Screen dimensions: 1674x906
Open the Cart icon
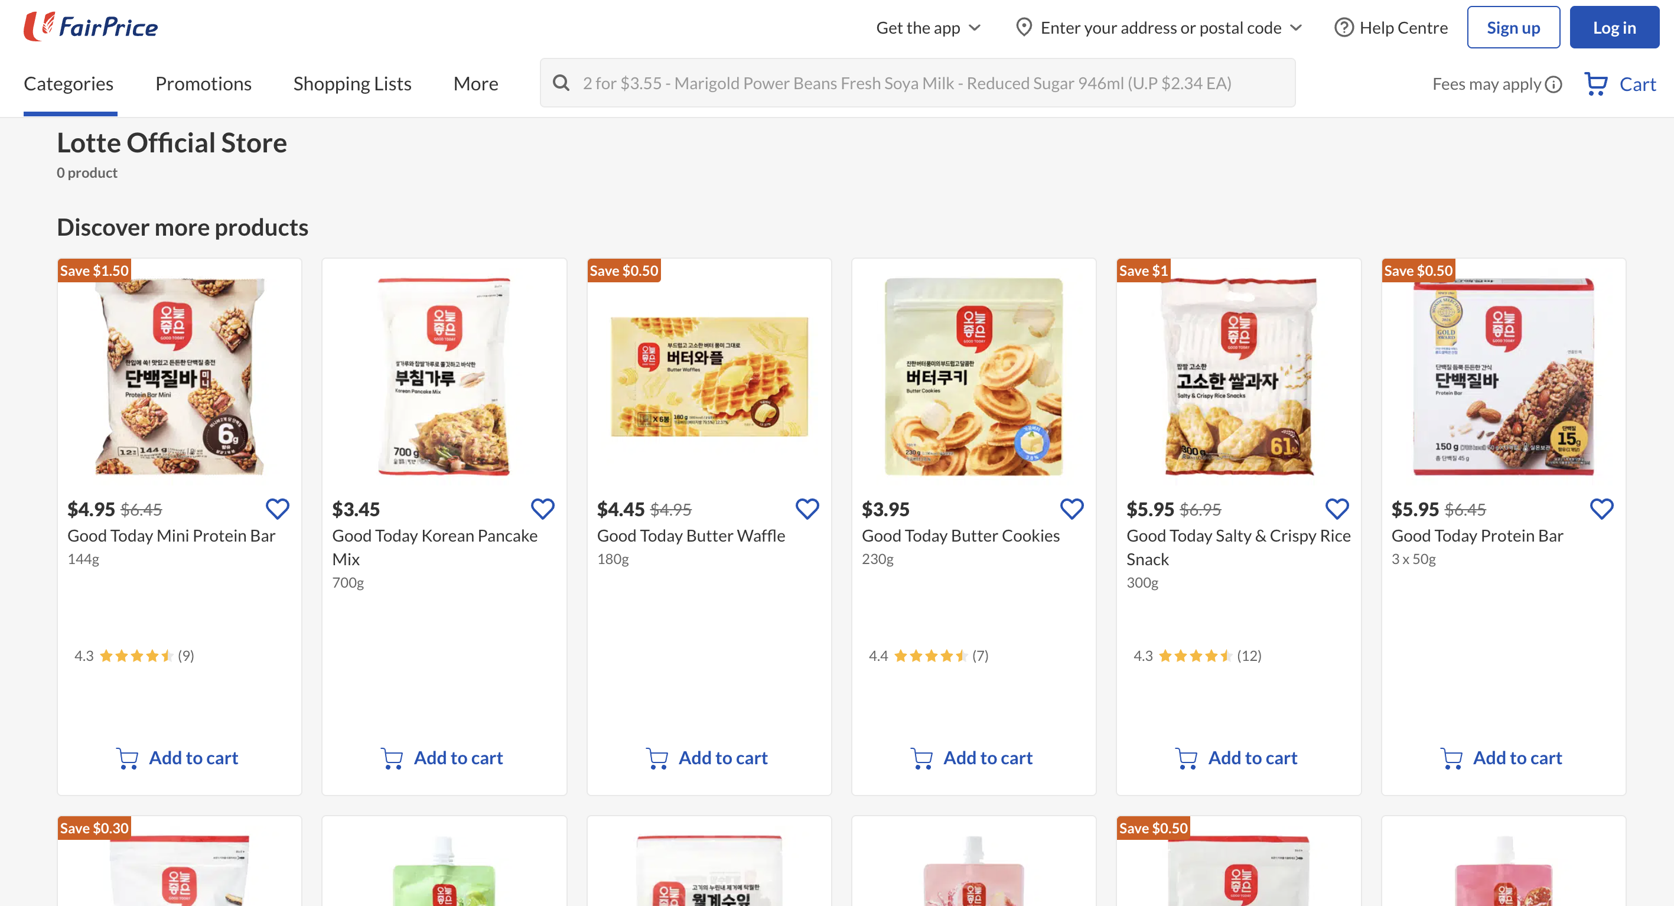pyautogui.click(x=1595, y=84)
